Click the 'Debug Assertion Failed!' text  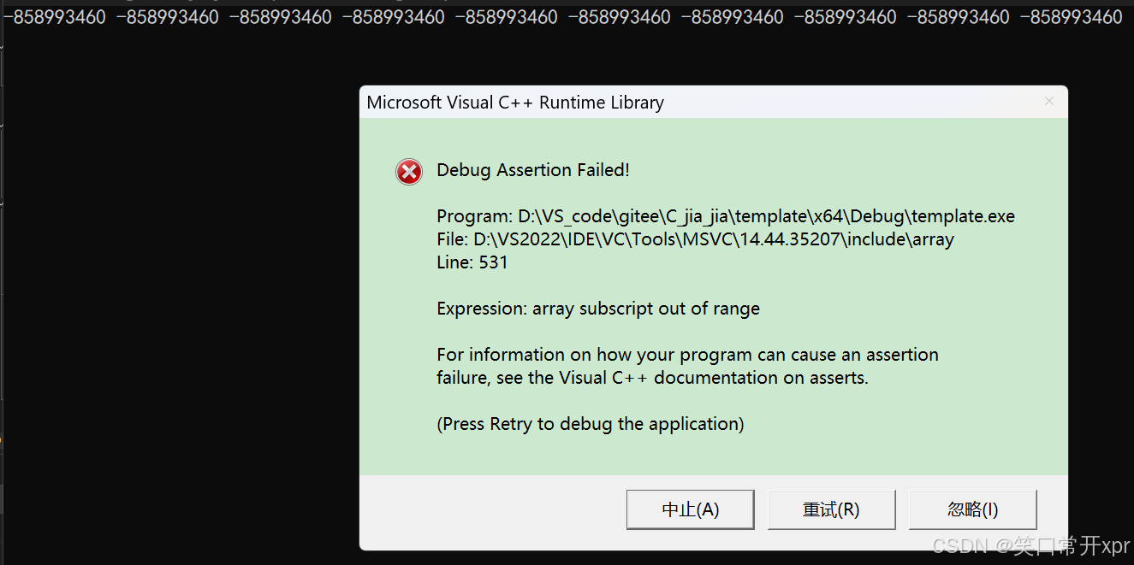point(533,170)
